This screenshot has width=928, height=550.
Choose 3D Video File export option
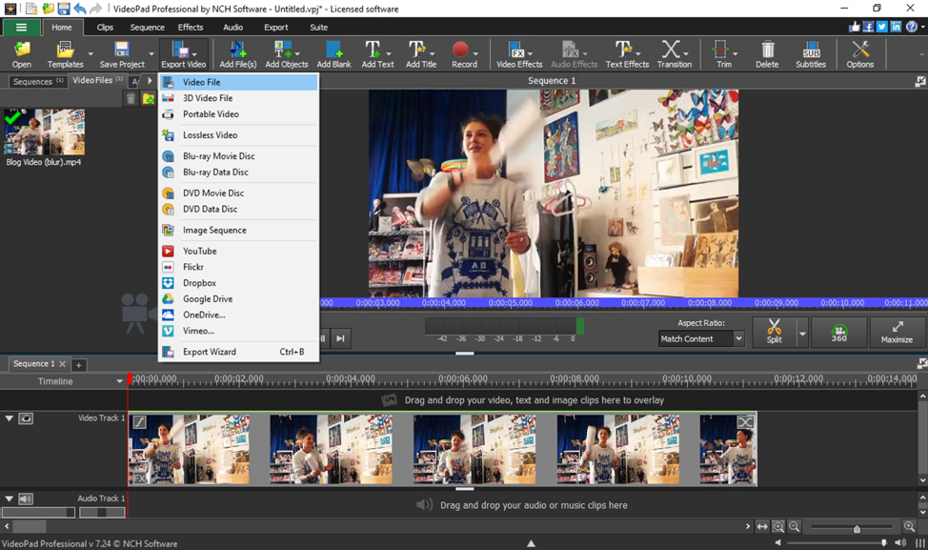pyautogui.click(x=239, y=98)
